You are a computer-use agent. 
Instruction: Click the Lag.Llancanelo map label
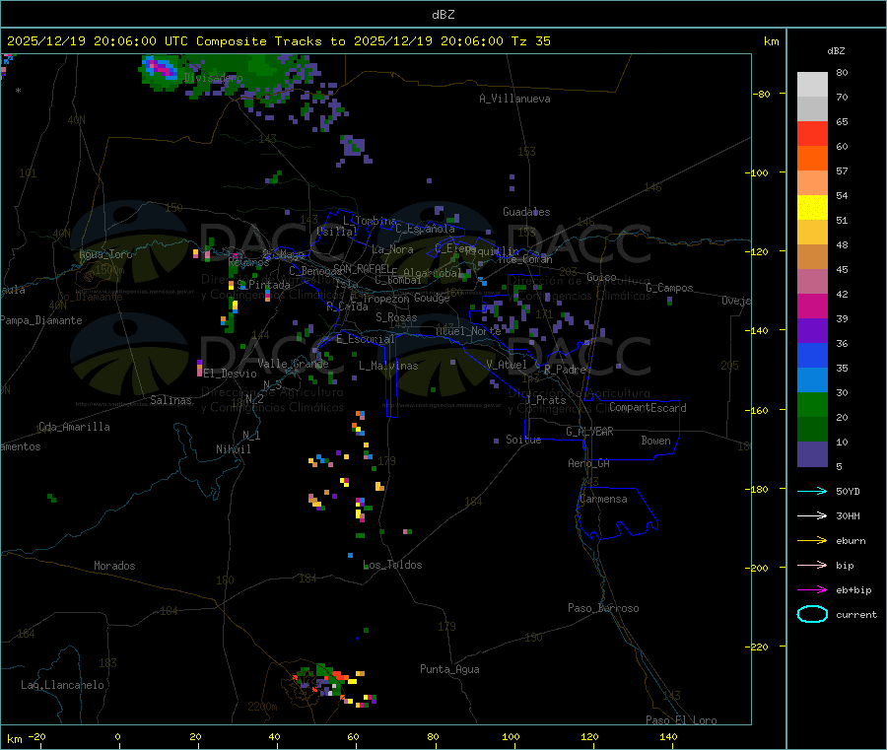pos(63,685)
